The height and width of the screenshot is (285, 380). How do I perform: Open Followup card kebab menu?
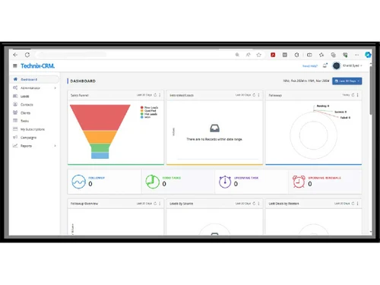[x=357, y=95]
